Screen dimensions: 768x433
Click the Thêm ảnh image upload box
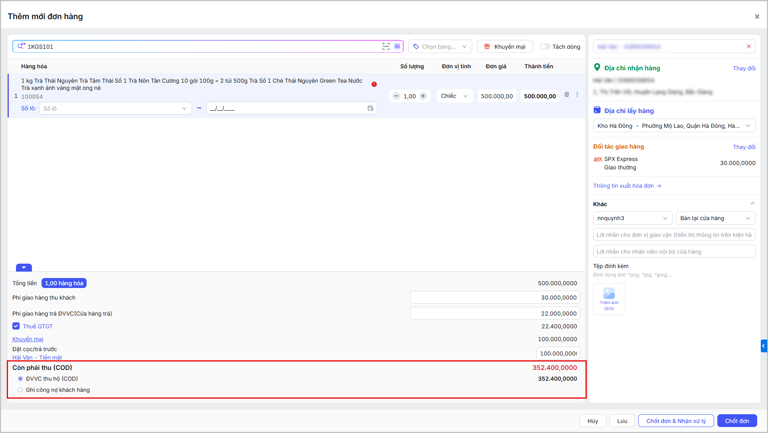(609, 299)
